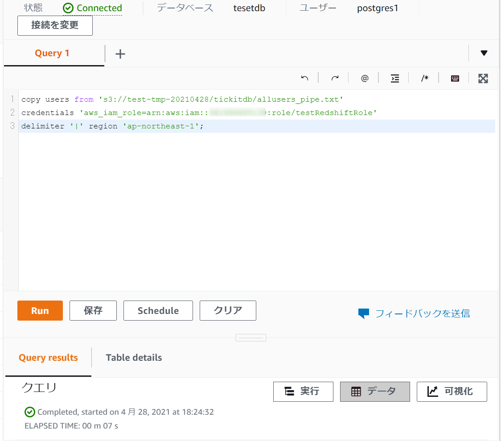Click database name tesetdb
501x441 pixels.
pos(249,8)
